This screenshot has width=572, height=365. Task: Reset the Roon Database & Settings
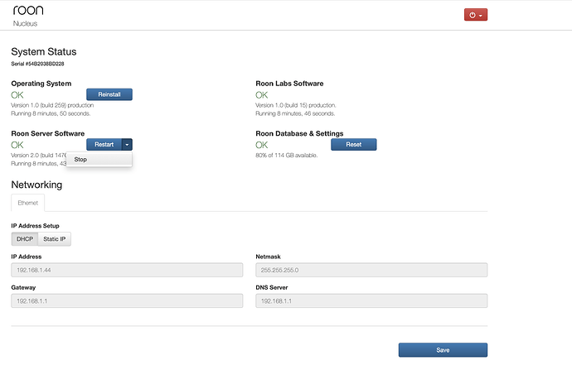tap(353, 145)
